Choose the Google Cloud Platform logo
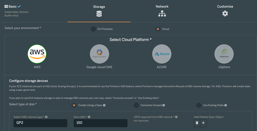 (x=99, y=54)
